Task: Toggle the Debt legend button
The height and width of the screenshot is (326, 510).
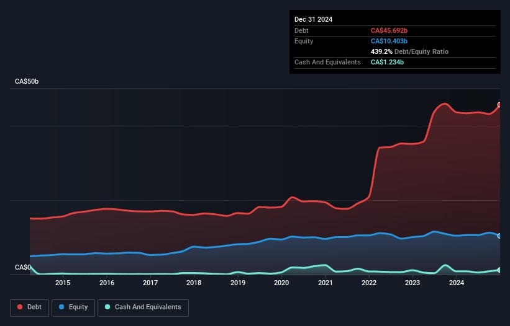Action: point(31,307)
